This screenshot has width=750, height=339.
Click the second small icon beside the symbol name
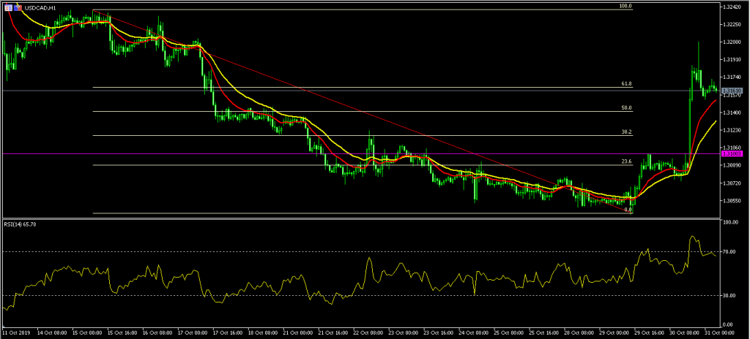click(x=18, y=7)
